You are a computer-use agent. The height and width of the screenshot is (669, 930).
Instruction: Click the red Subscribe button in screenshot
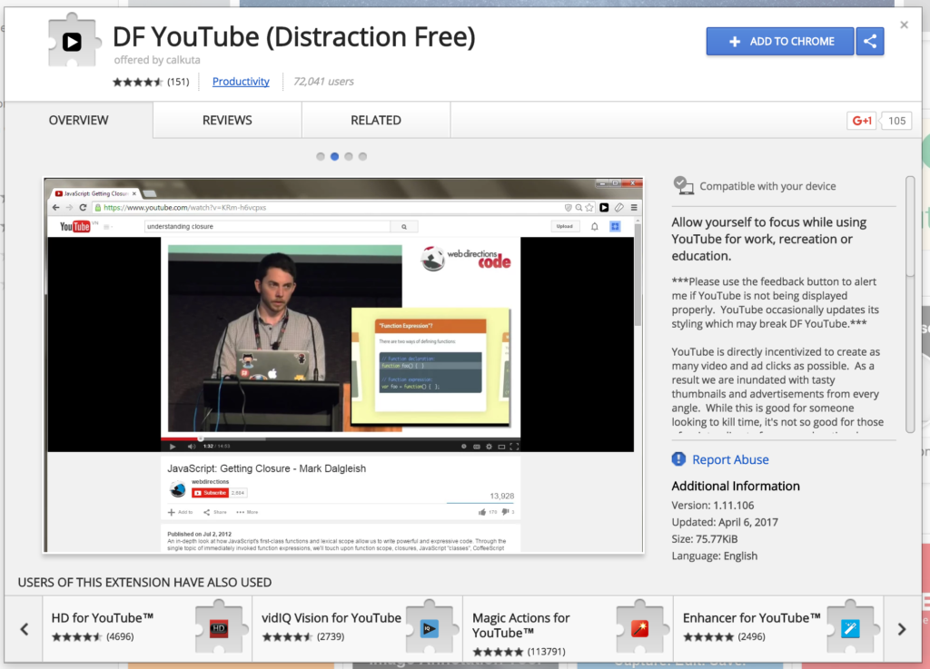click(x=210, y=493)
